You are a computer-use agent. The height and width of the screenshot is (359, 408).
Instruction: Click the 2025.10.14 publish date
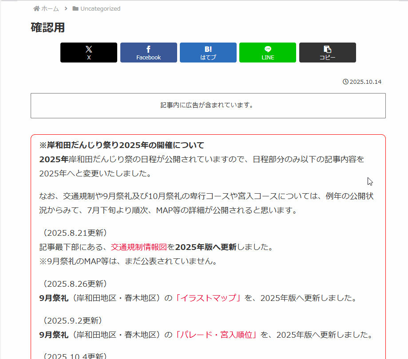click(365, 82)
